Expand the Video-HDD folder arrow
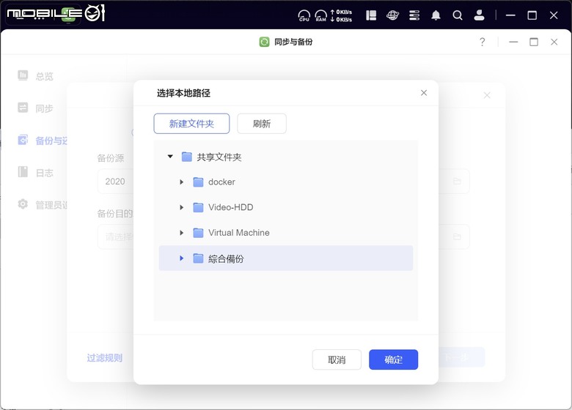572x410 pixels. point(182,207)
